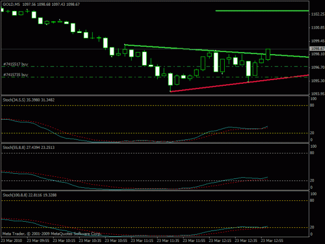Click the '23 Mar 11:55' time label

[x=194, y=240]
